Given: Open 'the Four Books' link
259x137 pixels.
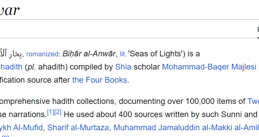Looking at the screenshot, I should click(99, 80).
